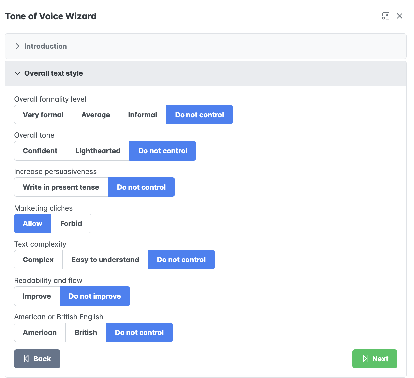
Task: Select Allow for marketing cliches
Action: tap(32, 224)
